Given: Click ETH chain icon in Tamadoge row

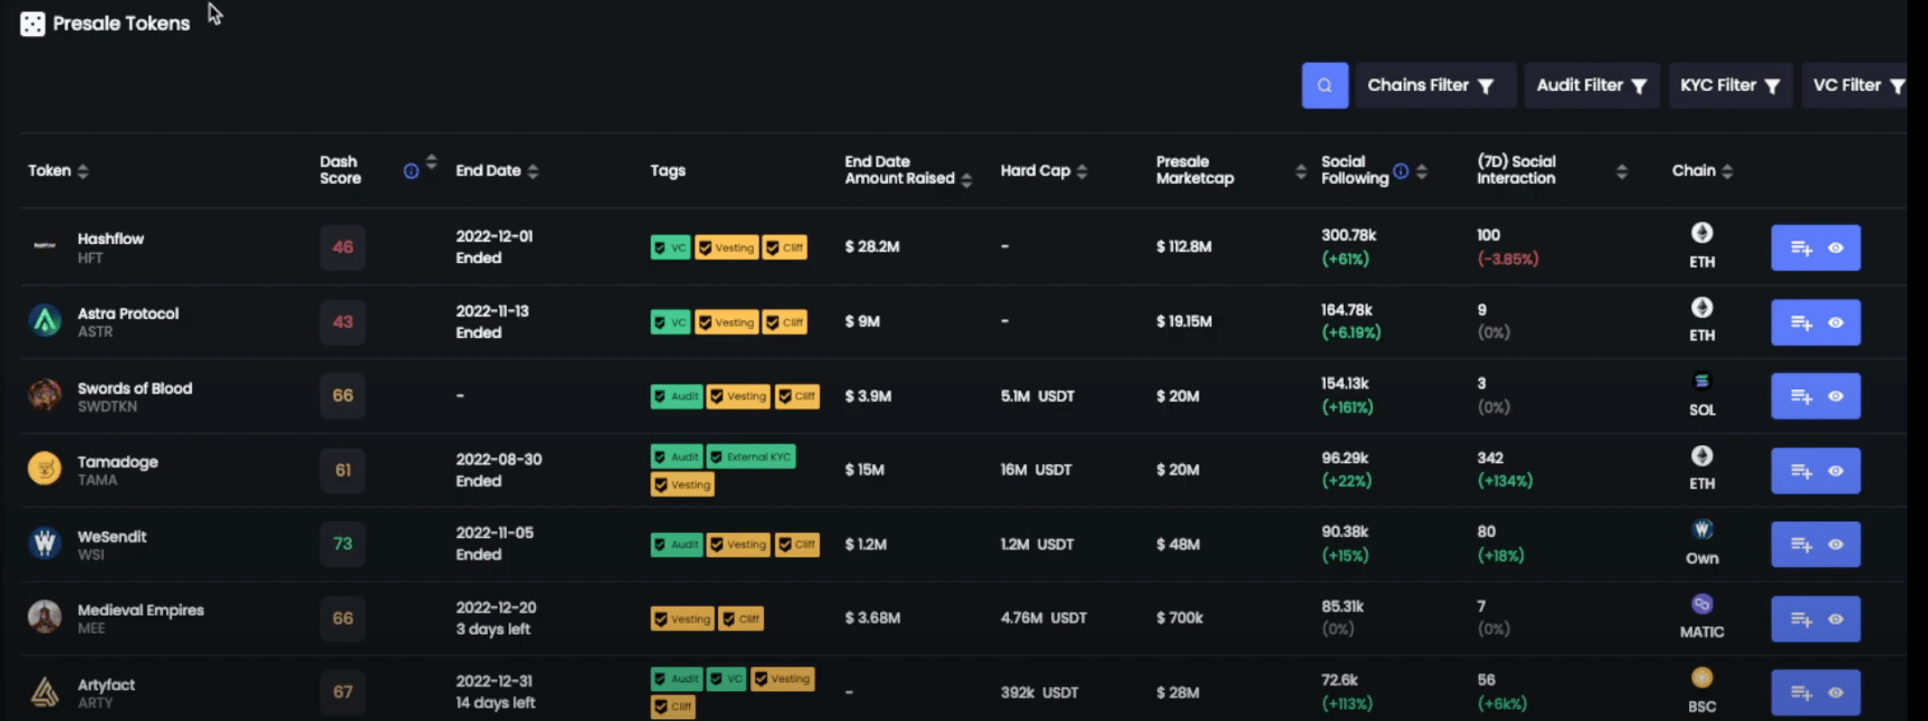Looking at the screenshot, I should pyautogui.click(x=1702, y=456).
